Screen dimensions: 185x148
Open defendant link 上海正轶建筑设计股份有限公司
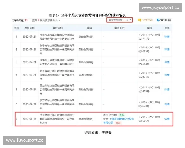(119, 121)
